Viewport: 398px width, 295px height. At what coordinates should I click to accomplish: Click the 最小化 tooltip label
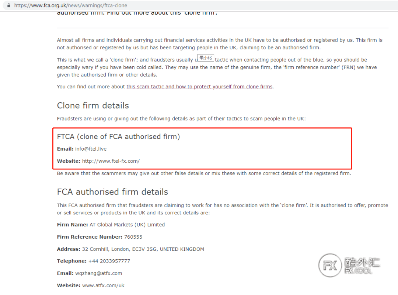(x=206, y=58)
